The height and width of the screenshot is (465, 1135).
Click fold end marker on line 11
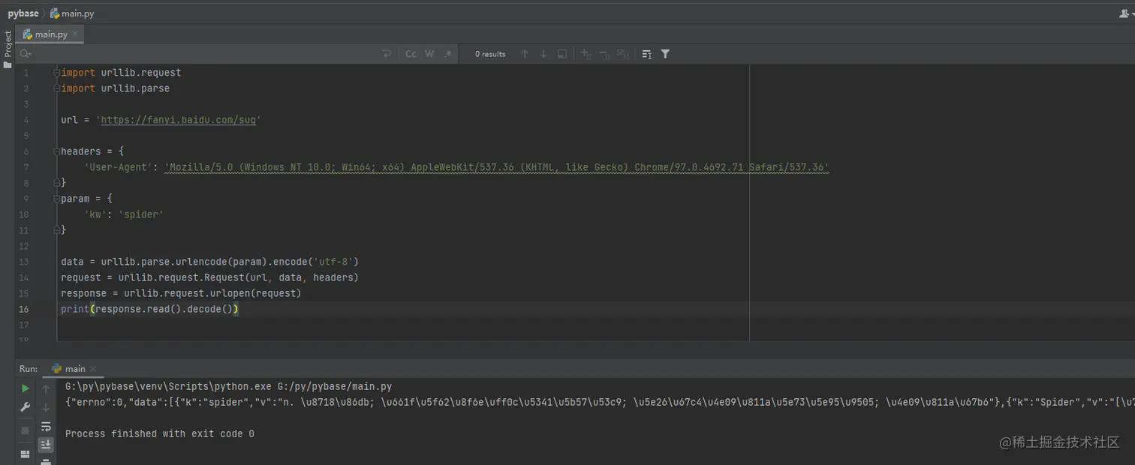click(x=56, y=230)
